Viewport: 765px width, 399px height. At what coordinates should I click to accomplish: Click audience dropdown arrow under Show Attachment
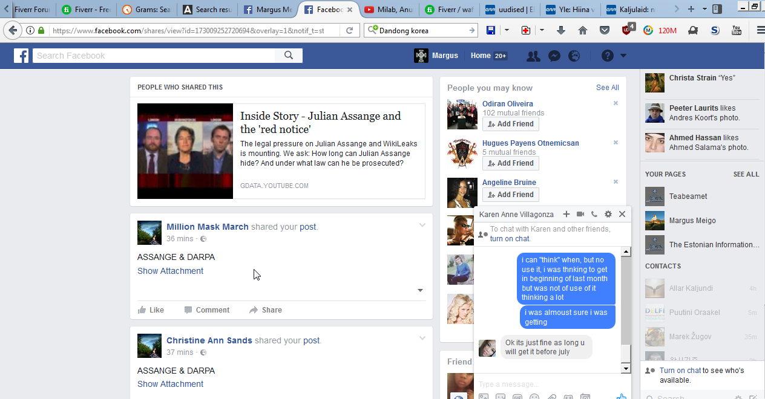[x=420, y=290]
